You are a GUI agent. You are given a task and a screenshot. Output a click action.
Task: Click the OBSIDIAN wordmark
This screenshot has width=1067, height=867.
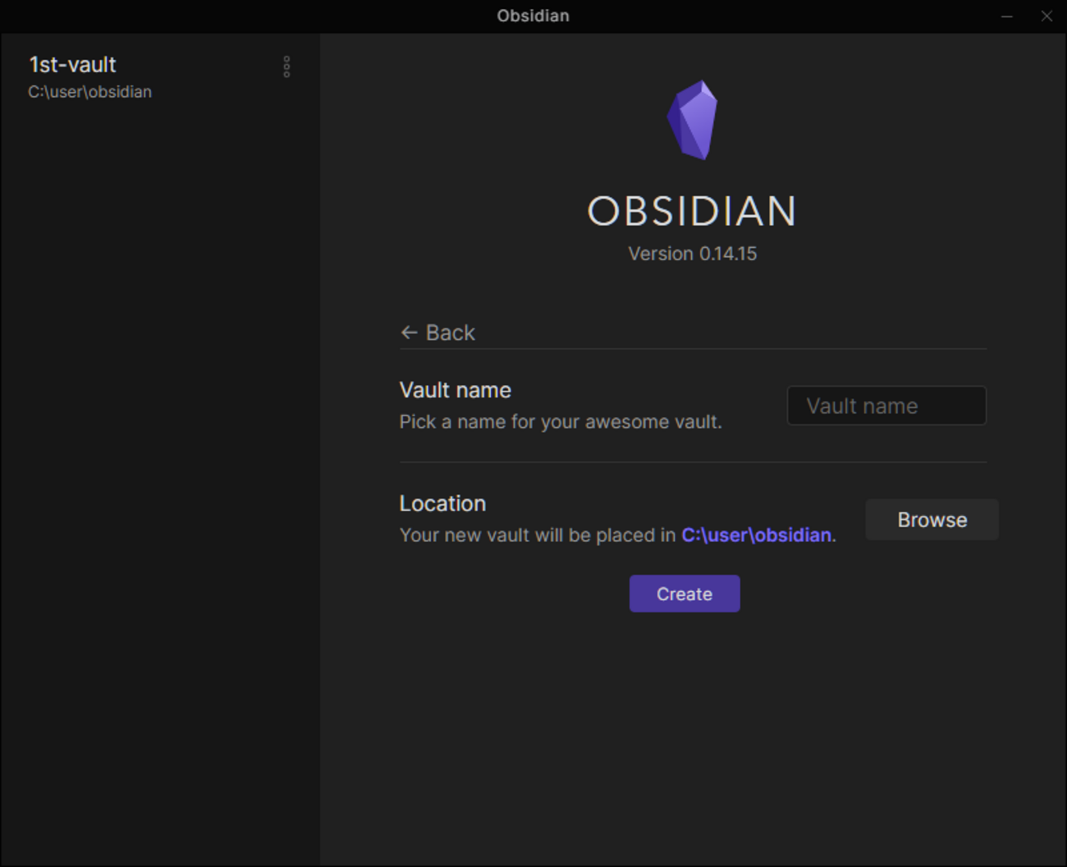(x=692, y=212)
